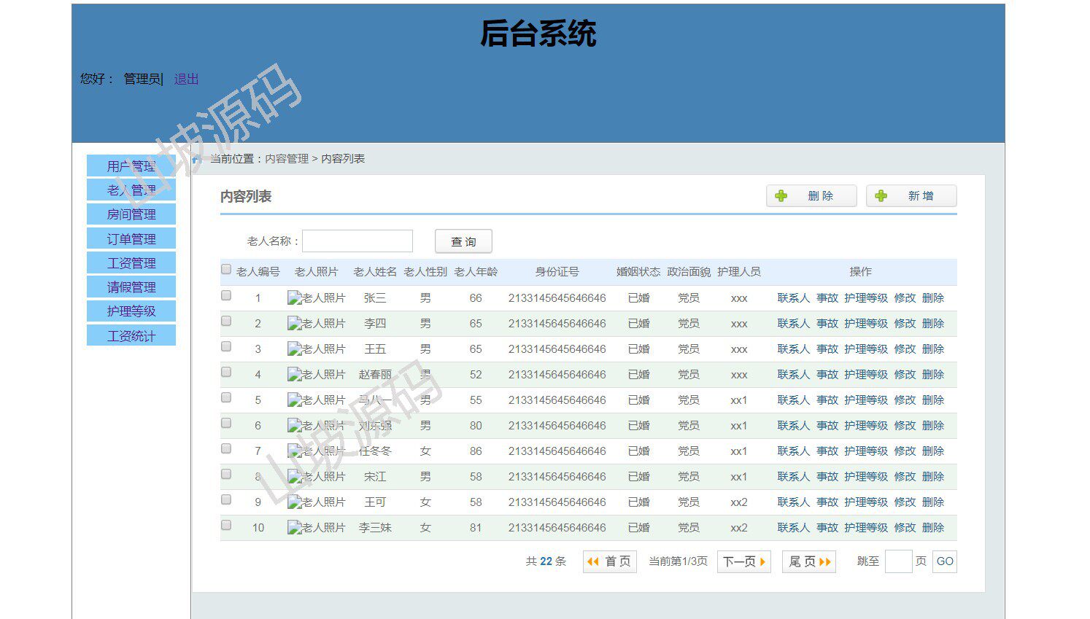The image size is (1090, 619).
Task: Open 事故 for 李四
Action: [827, 324]
